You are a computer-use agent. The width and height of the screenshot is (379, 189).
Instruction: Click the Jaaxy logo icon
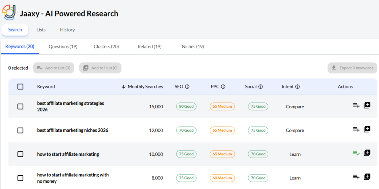(10, 12)
